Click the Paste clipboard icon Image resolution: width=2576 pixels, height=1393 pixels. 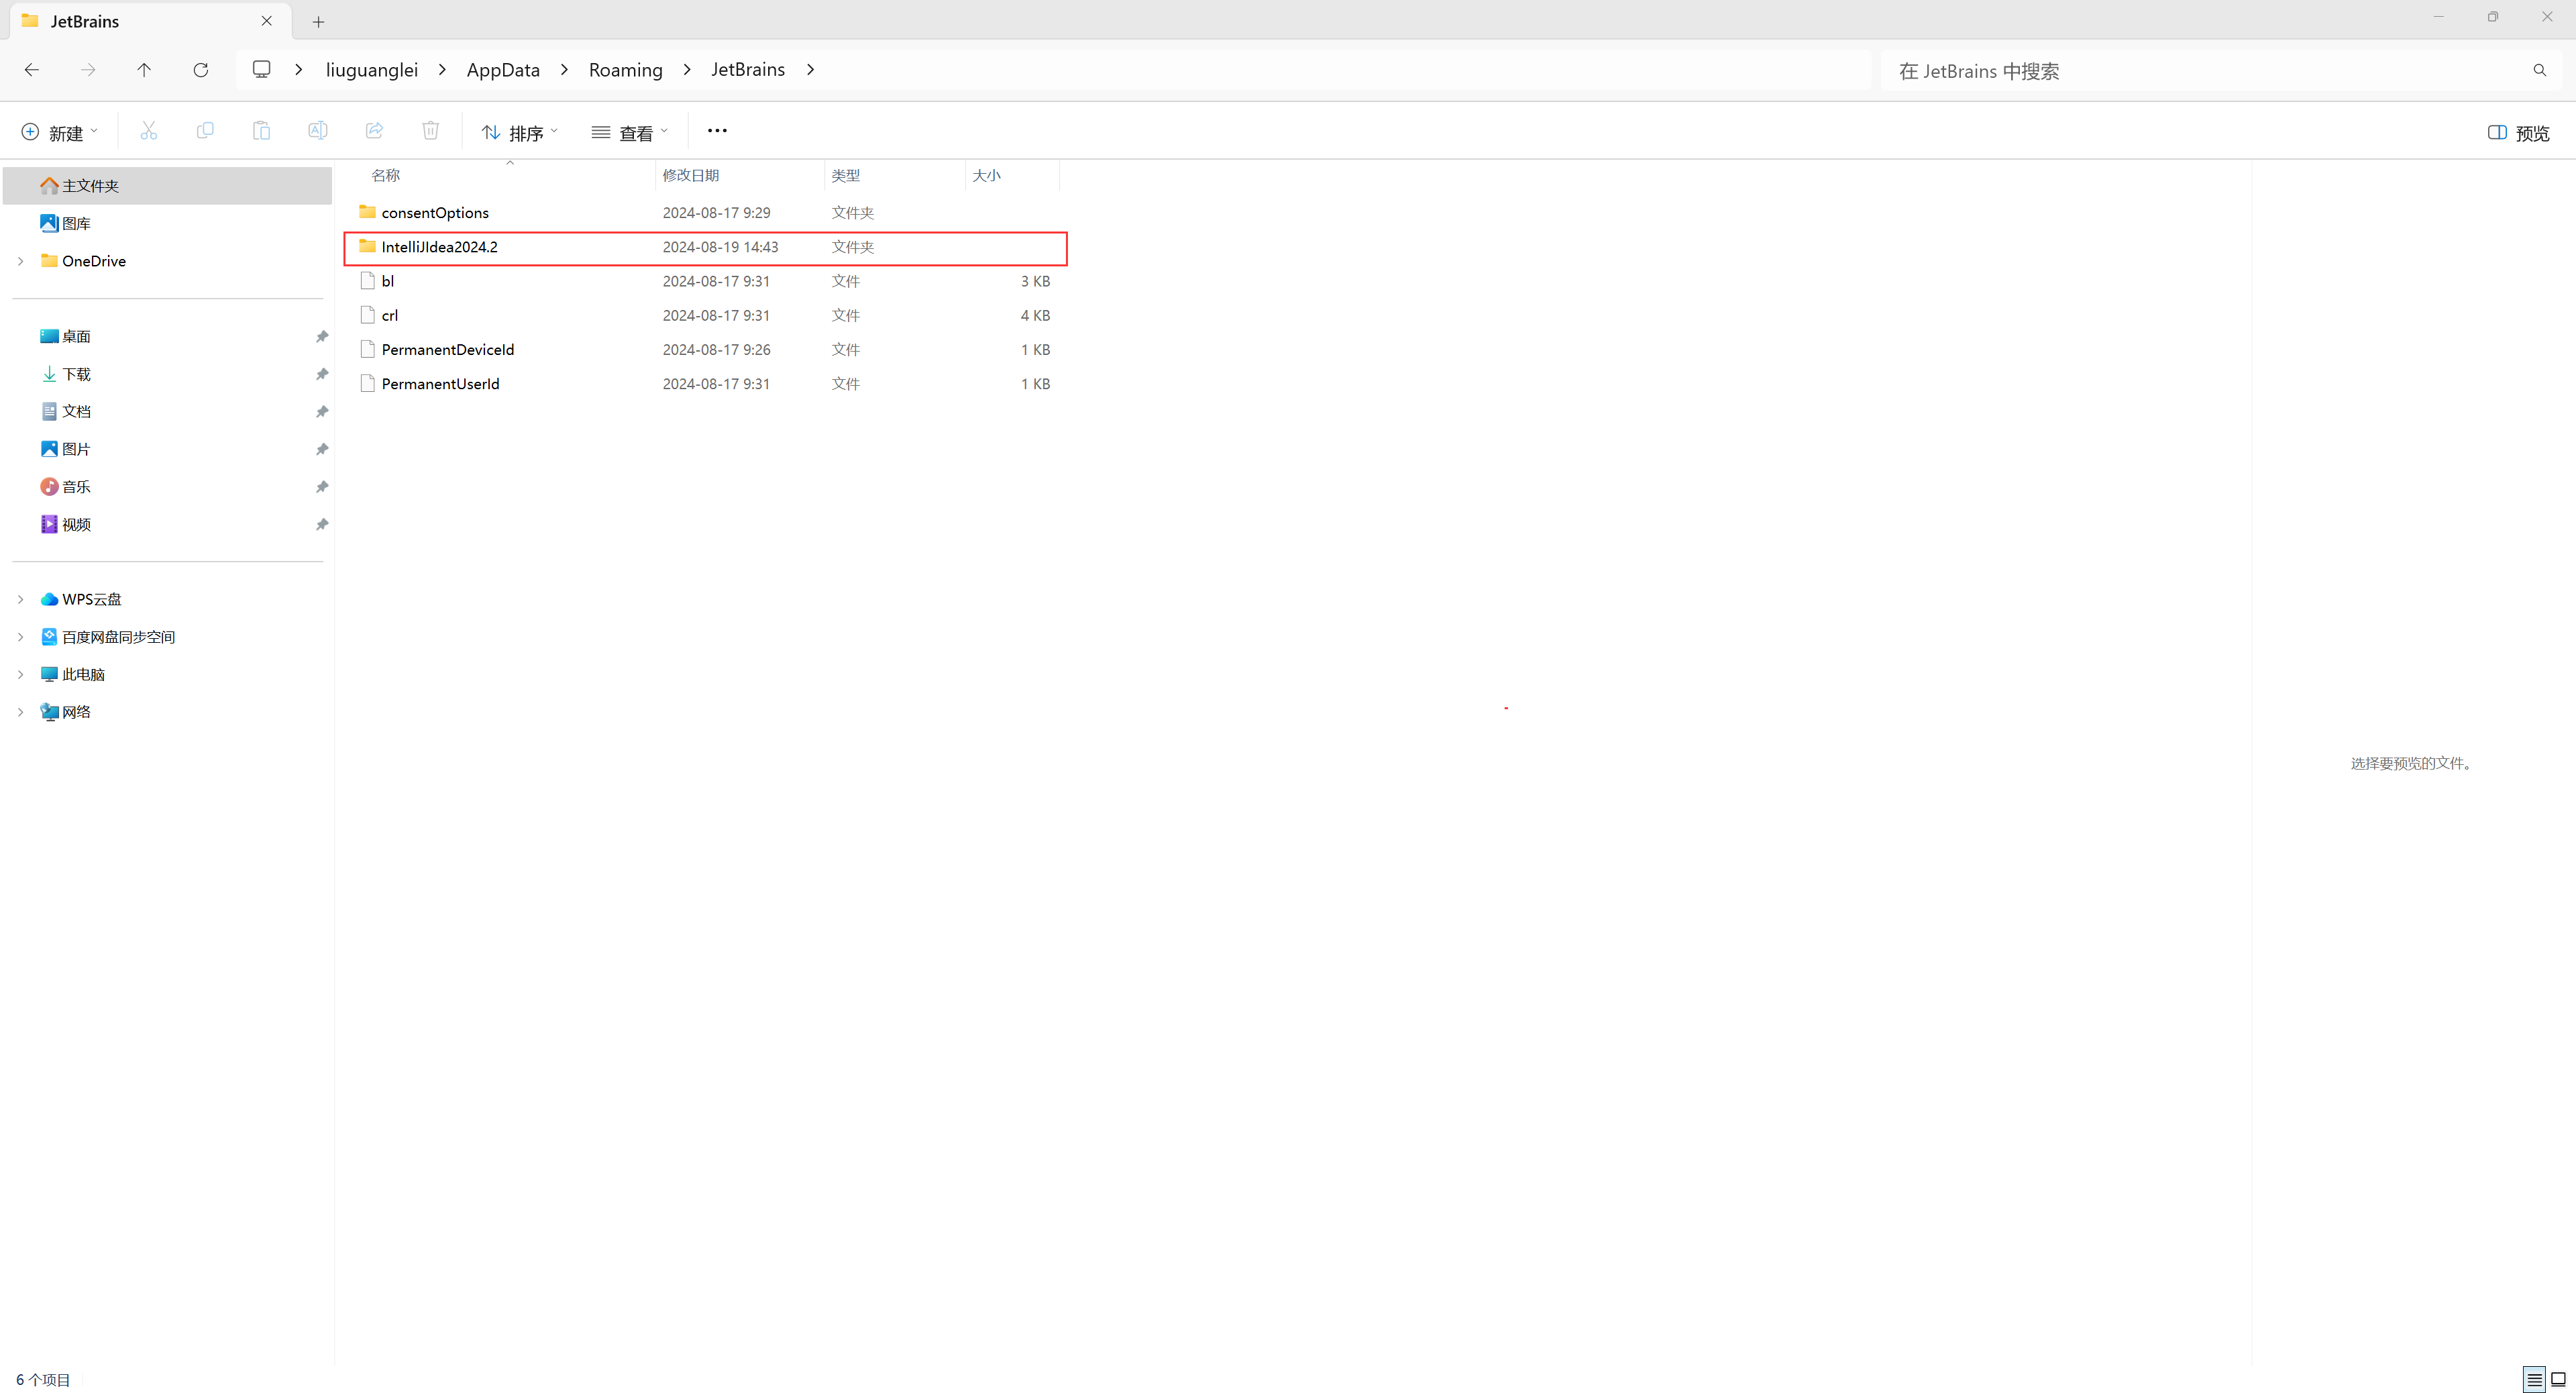click(261, 131)
